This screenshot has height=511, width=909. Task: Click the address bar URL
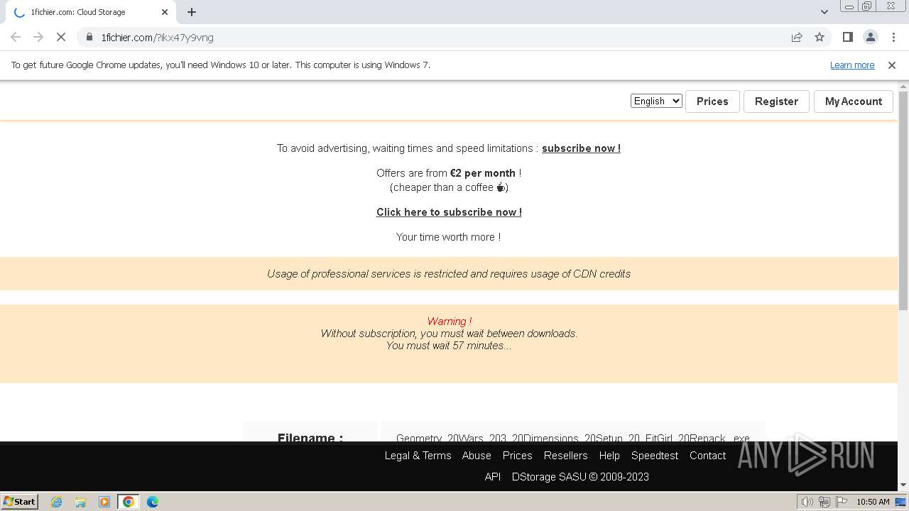157,37
